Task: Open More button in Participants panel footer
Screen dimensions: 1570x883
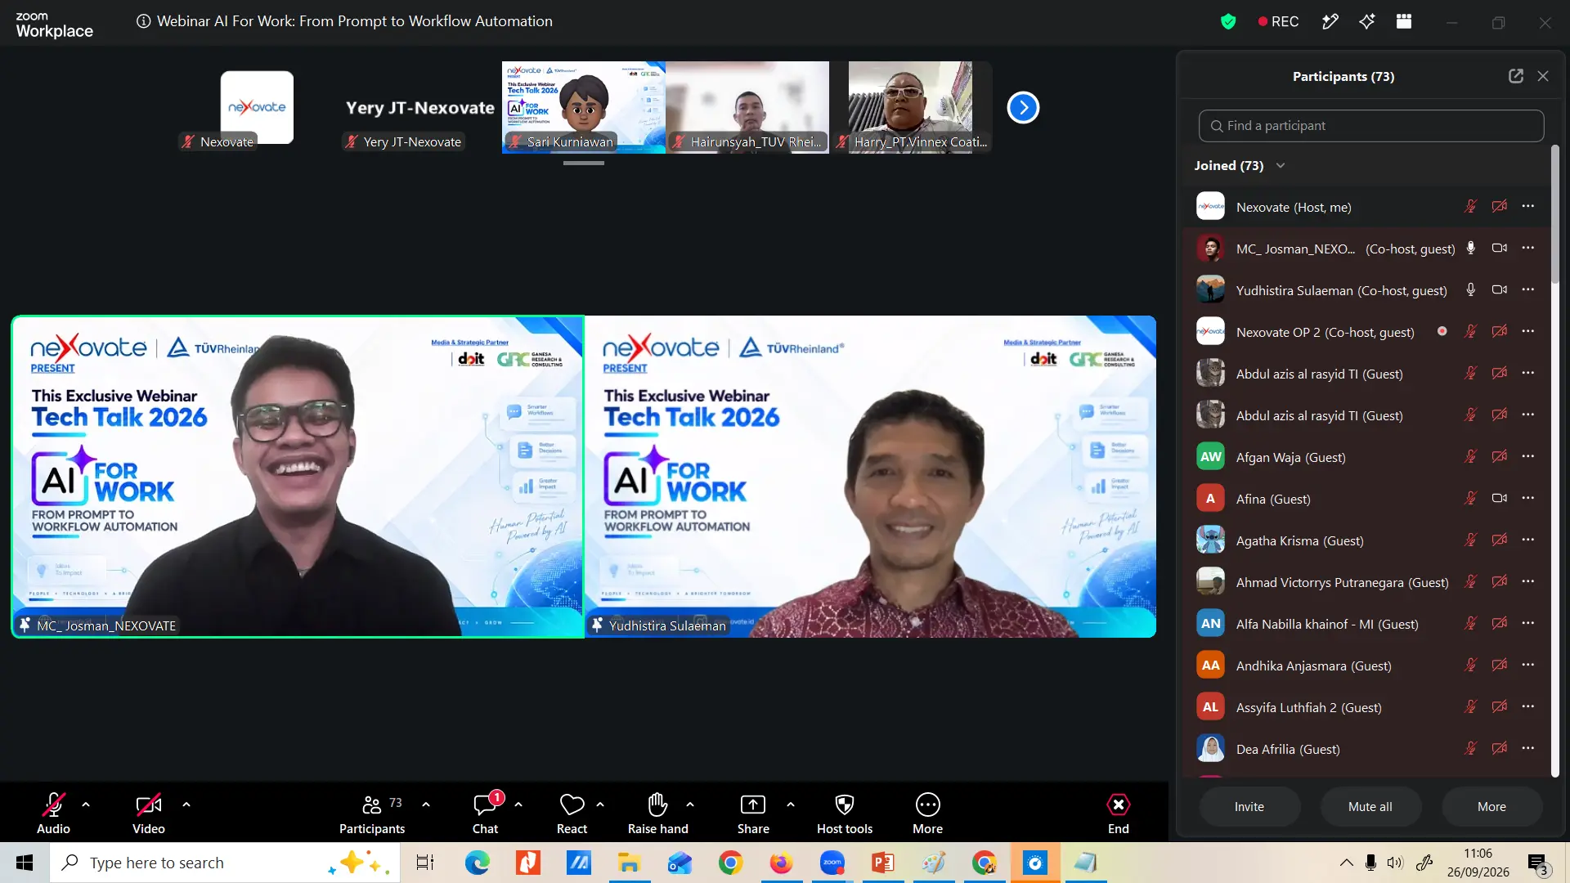Action: [1491, 807]
